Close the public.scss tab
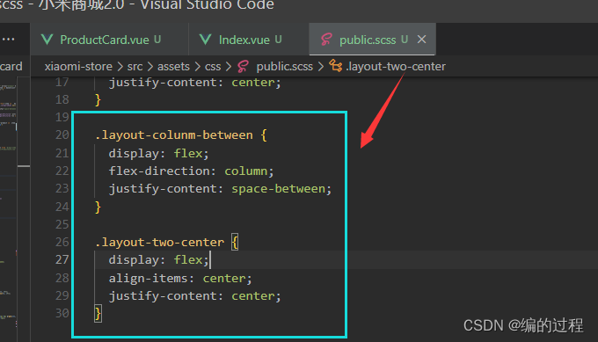The image size is (598, 342). (x=421, y=40)
